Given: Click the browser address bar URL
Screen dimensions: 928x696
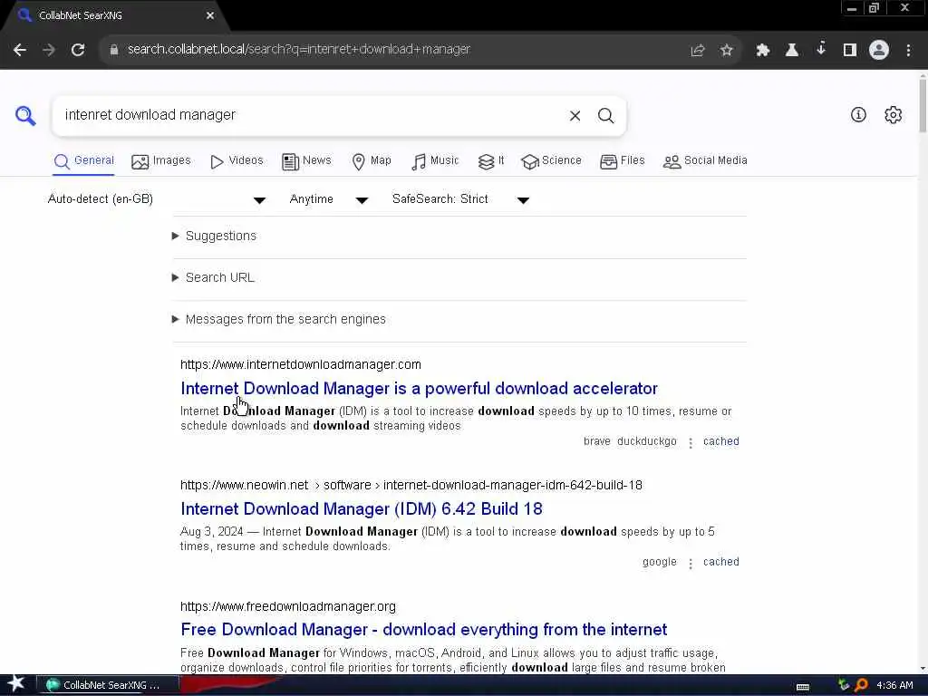Looking at the screenshot, I should coord(299,50).
